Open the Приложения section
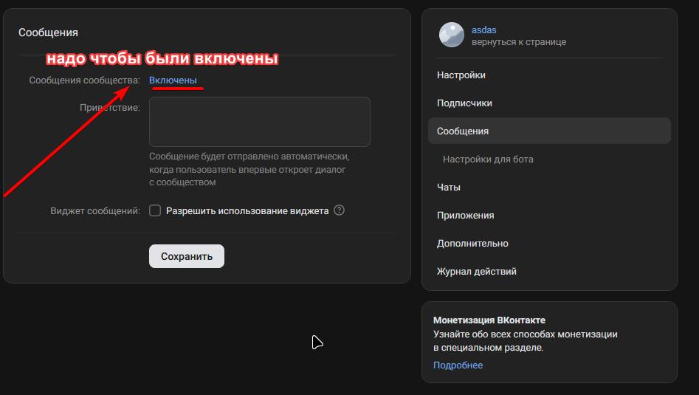699x395 pixels. tap(465, 216)
